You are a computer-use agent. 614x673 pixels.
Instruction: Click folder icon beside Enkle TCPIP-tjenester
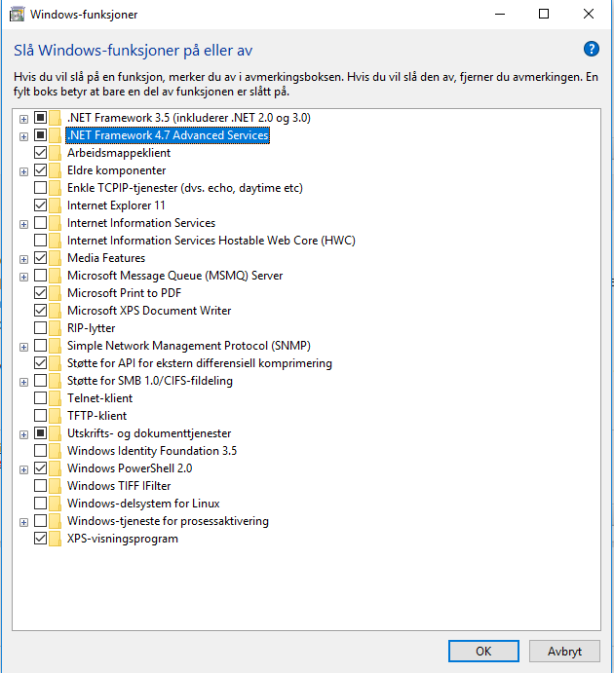[x=55, y=188]
